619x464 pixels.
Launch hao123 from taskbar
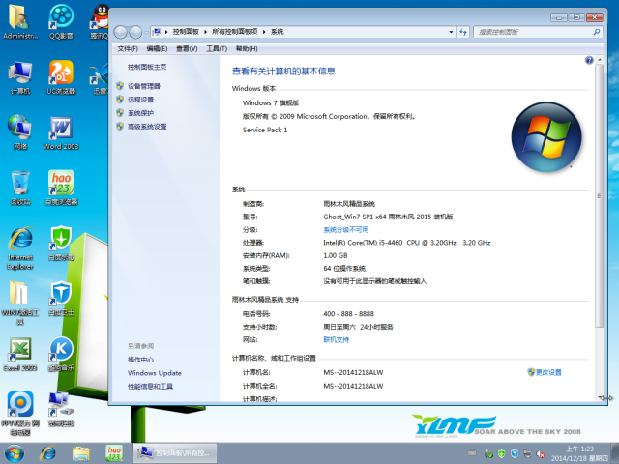click(114, 453)
